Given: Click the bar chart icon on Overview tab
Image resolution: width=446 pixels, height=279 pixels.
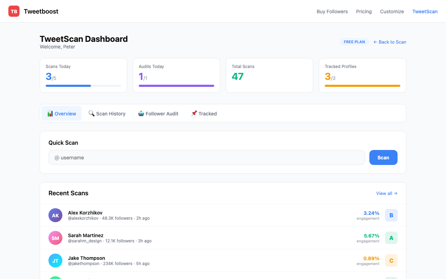Looking at the screenshot, I should 50,113.
